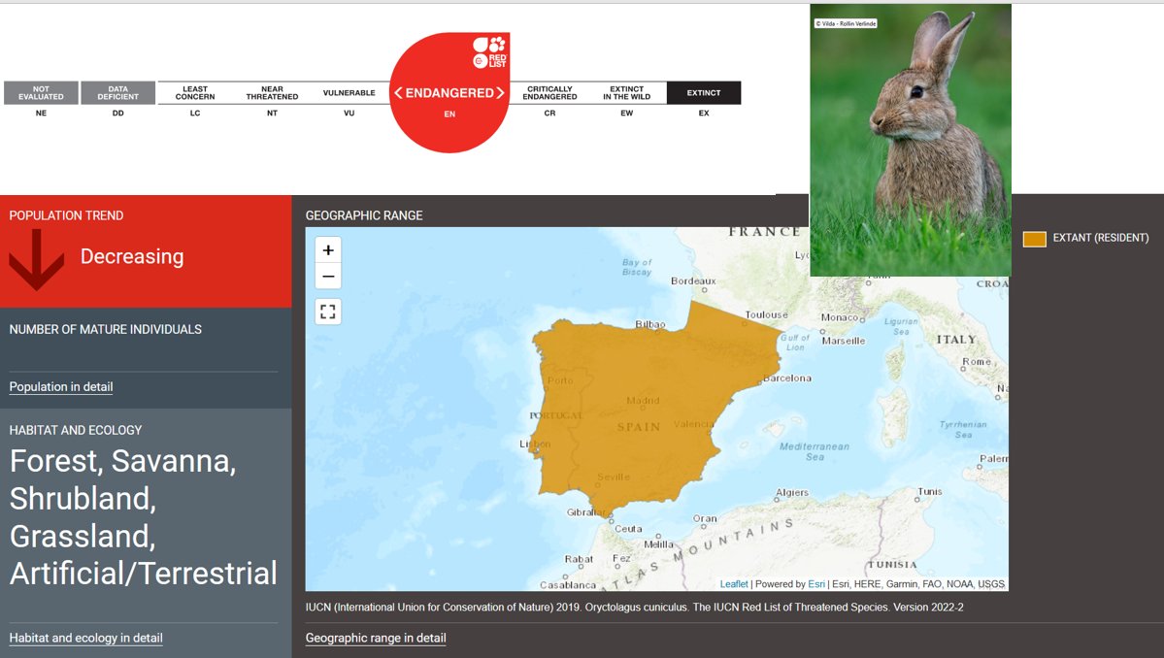This screenshot has width=1164, height=658.
Task: Click the Toulouse label on the map
Action: coord(767,314)
